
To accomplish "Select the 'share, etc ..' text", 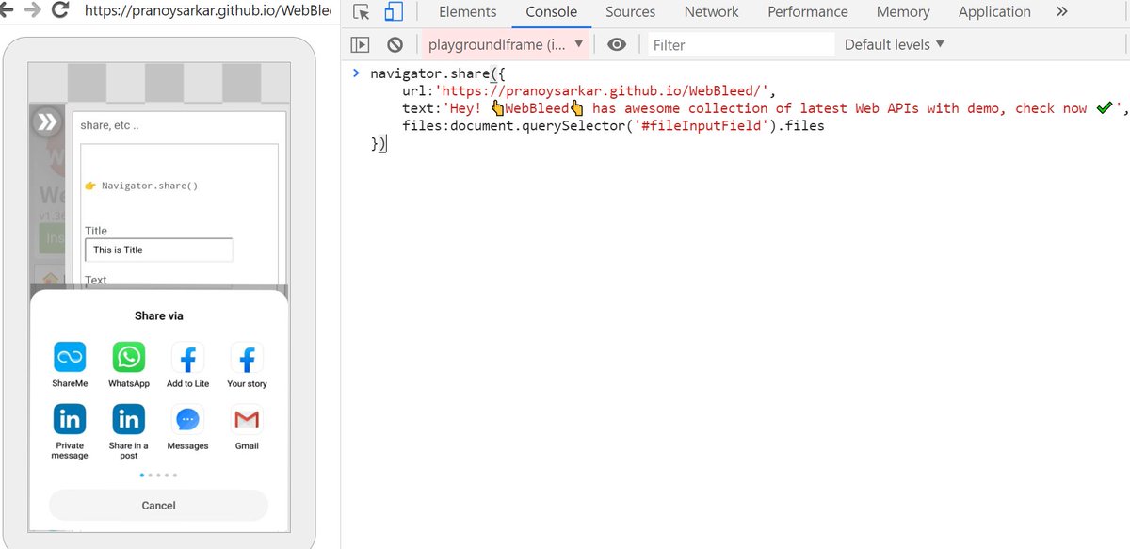I will 110,125.
